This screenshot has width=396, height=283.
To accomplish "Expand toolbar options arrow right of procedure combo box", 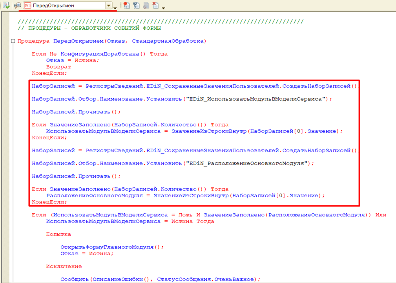I will [x=115, y=8].
